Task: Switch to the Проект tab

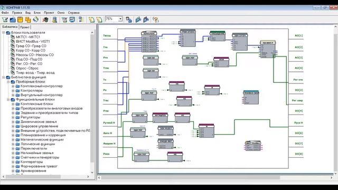Action: tap(25, 27)
